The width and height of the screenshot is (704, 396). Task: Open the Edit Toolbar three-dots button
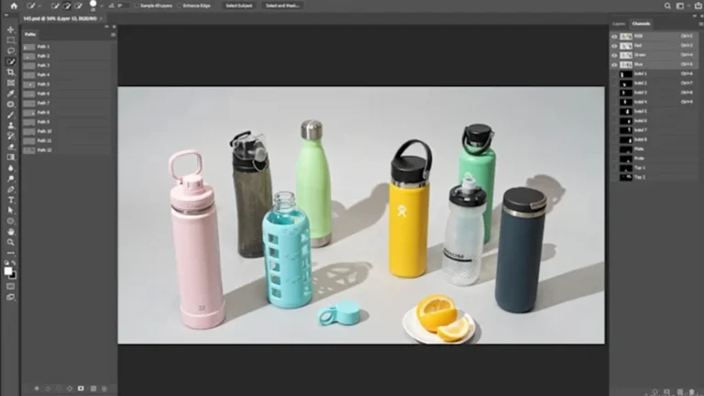[11, 253]
